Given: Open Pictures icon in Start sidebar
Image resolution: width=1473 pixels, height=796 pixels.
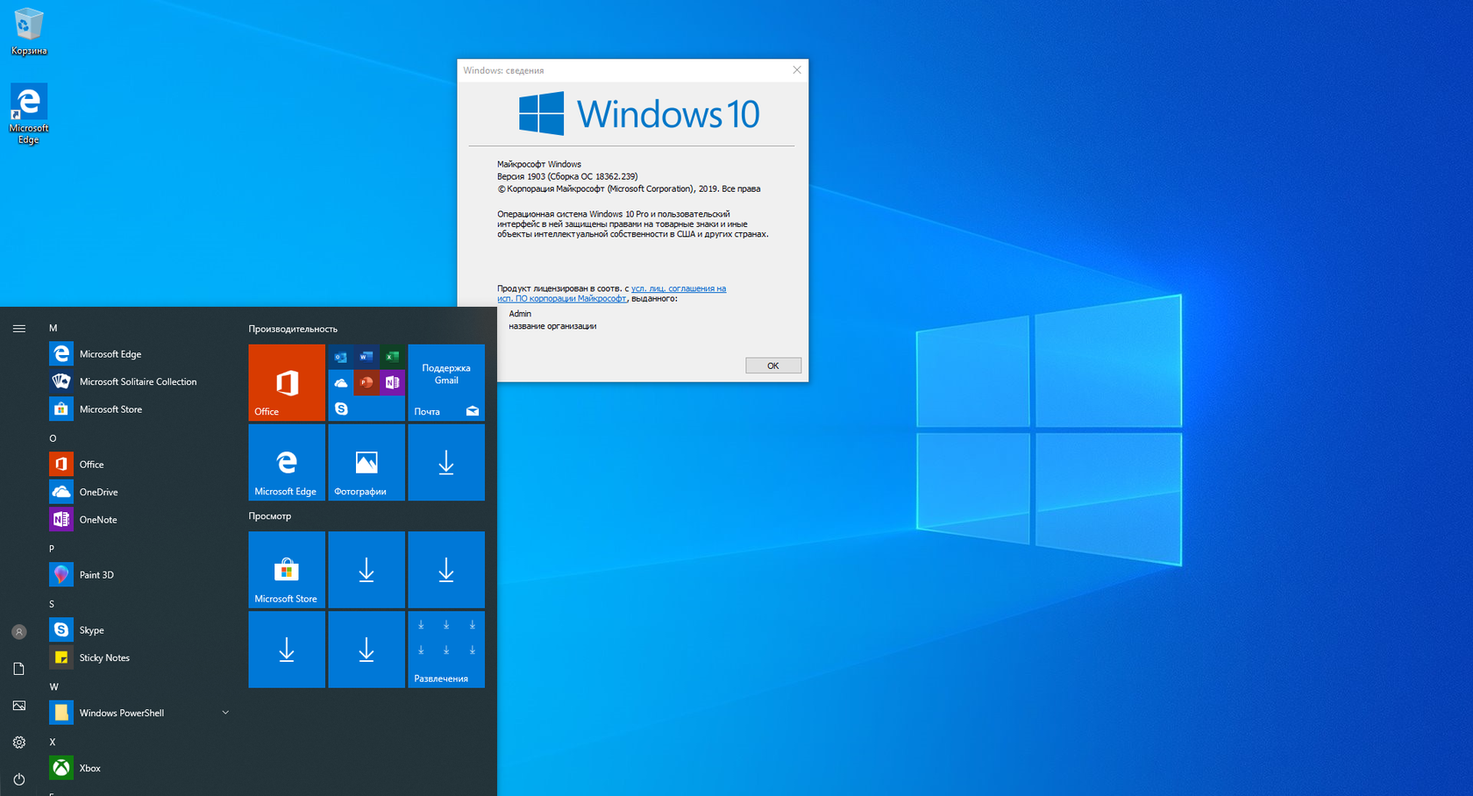Looking at the screenshot, I should 19,706.
